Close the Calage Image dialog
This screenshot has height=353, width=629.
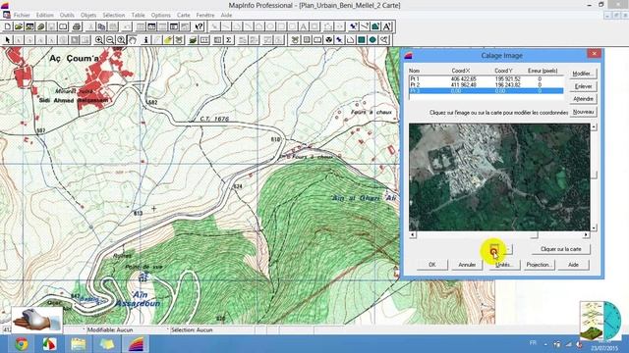(594, 54)
